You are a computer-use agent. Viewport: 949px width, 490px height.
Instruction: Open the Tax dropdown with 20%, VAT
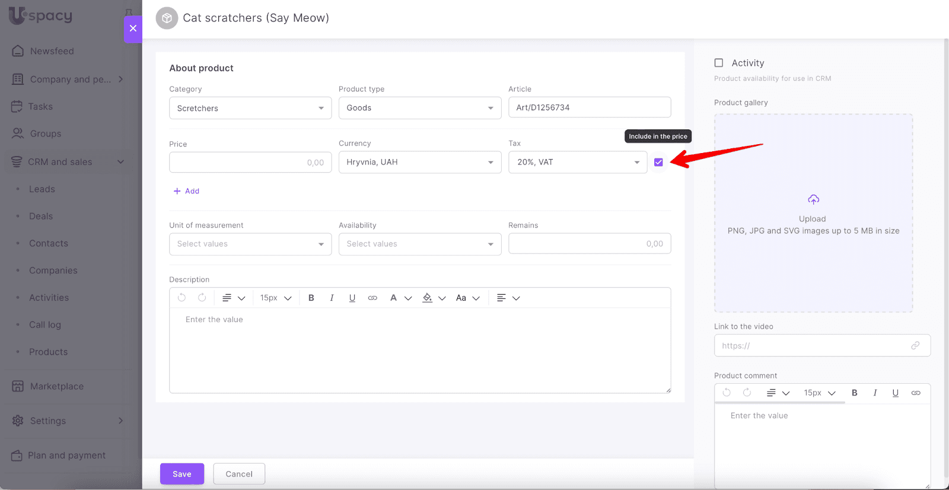pyautogui.click(x=578, y=162)
